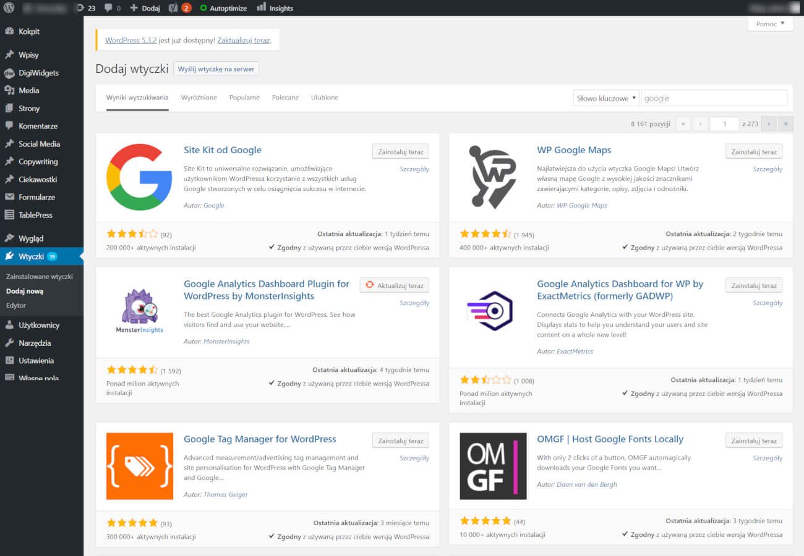The image size is (804, 556).
Task: Click Aktualizuj teraz for MonsterInsights plugin
Action: click(x=394, y=285)
